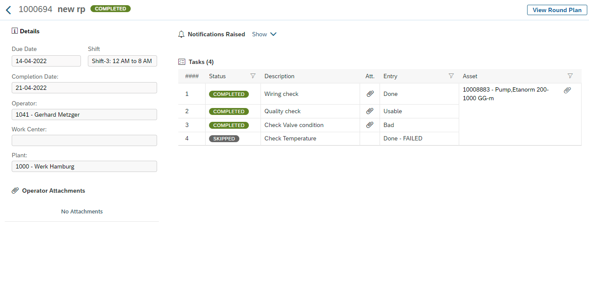This screenshot has width=589, height=283.
Task: Open attachment for Wiring check task
Action: click(370, 94)
